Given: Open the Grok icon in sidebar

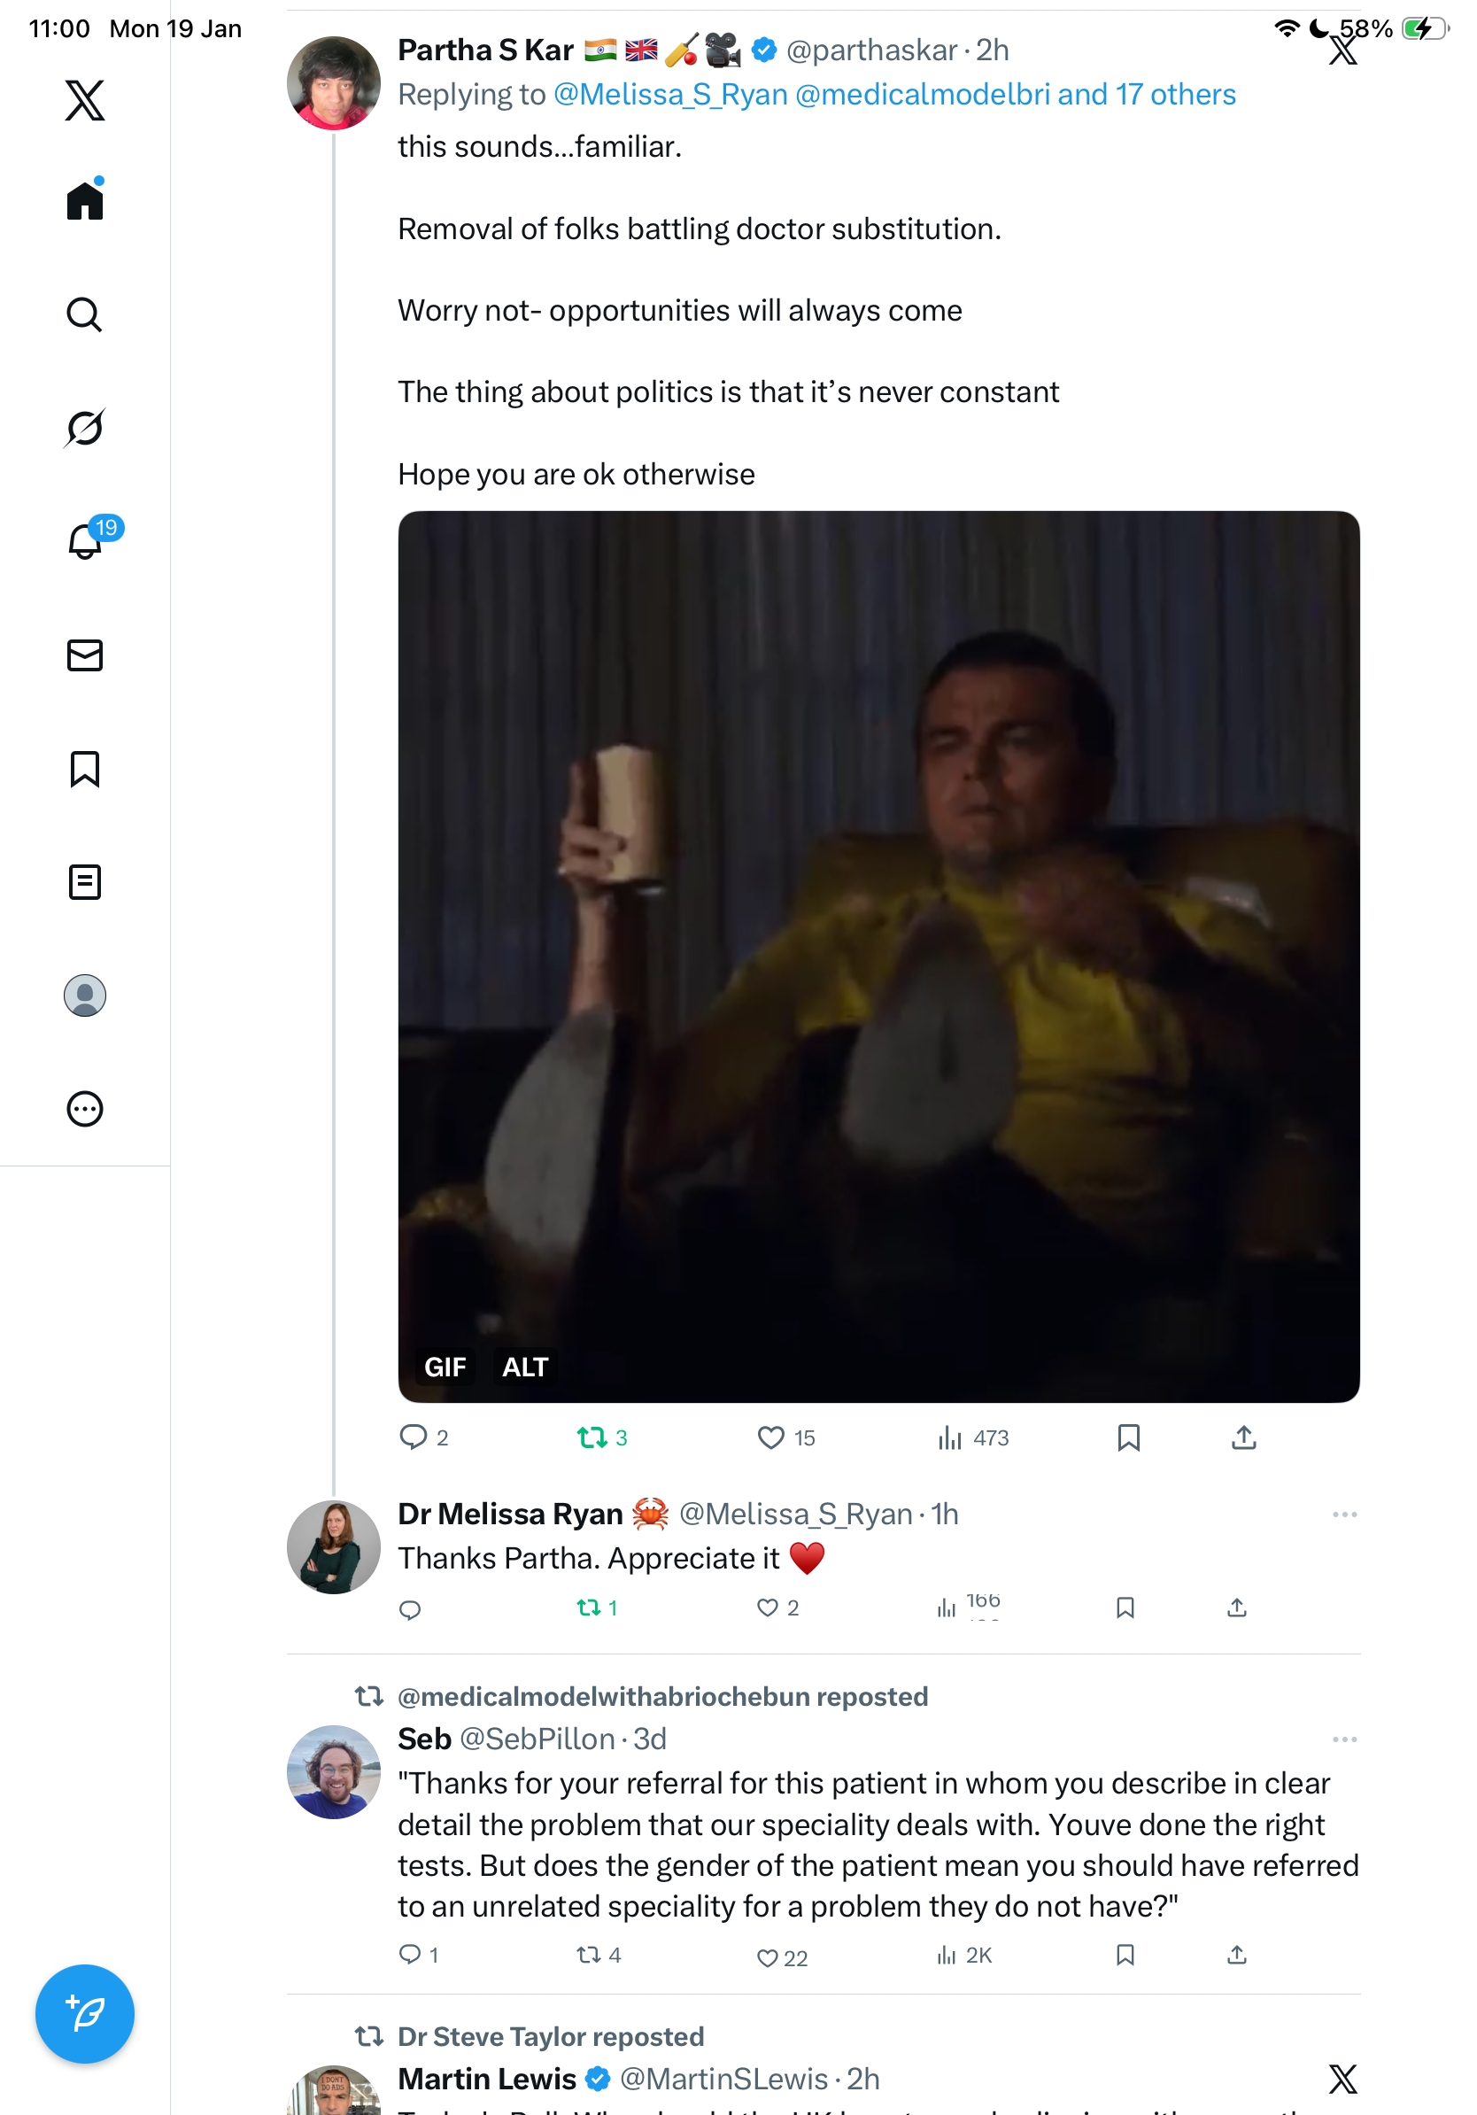Looking at the screenshot, I should [x=85, y=428].
